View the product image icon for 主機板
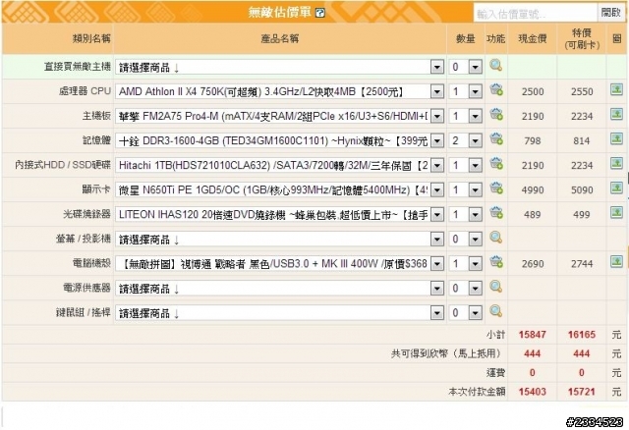629x430 pixels. coord(616,115)
